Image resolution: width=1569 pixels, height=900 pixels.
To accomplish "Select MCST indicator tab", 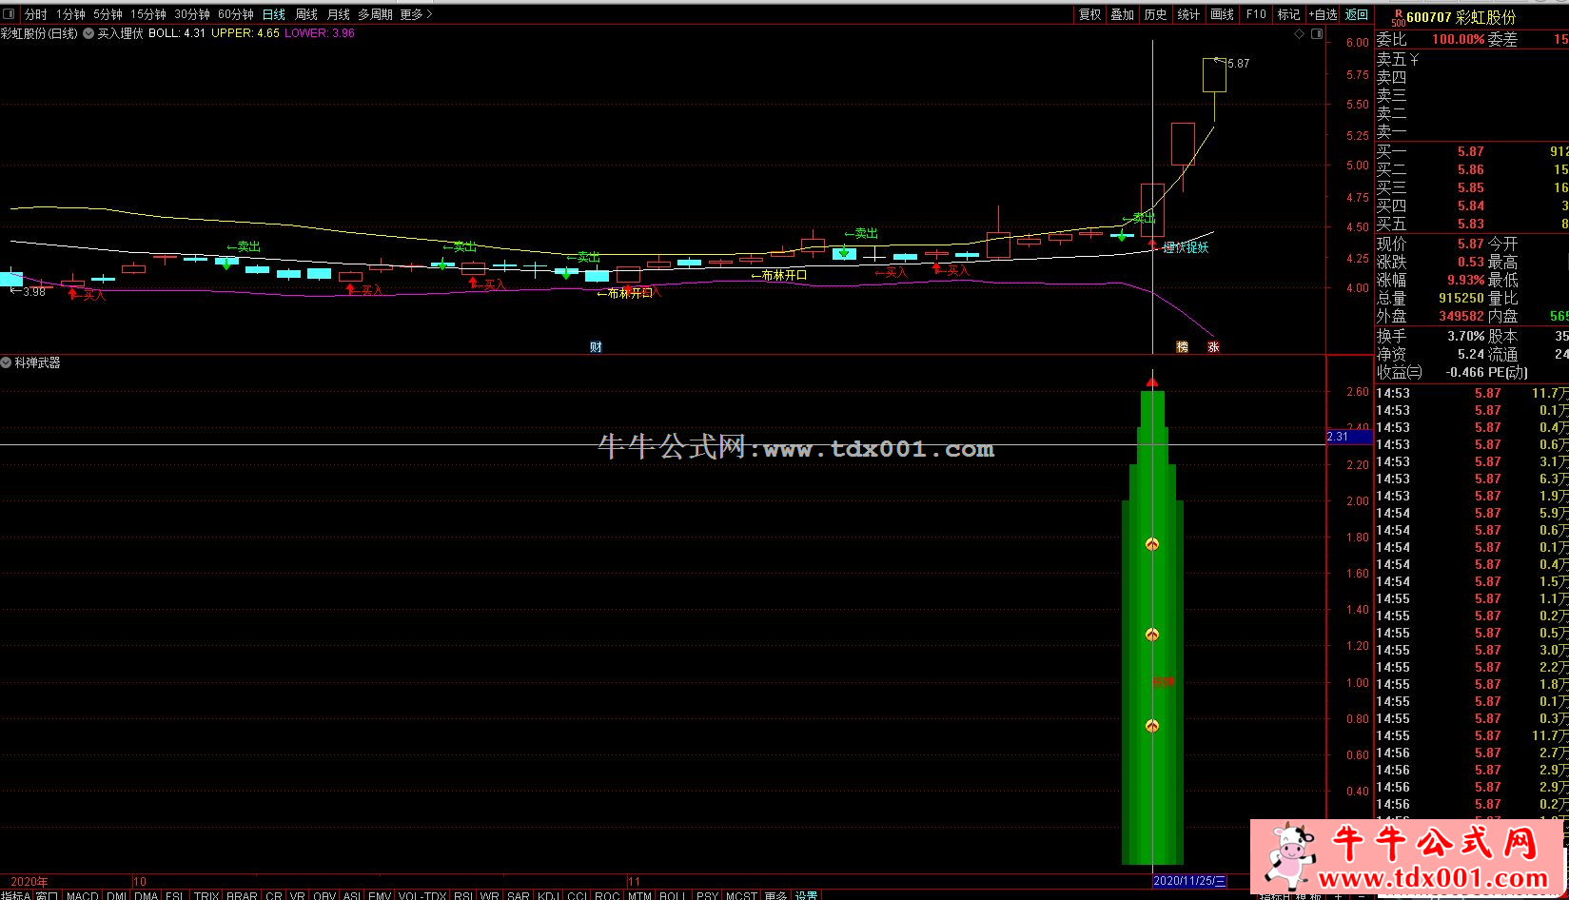I will point(741,895).
